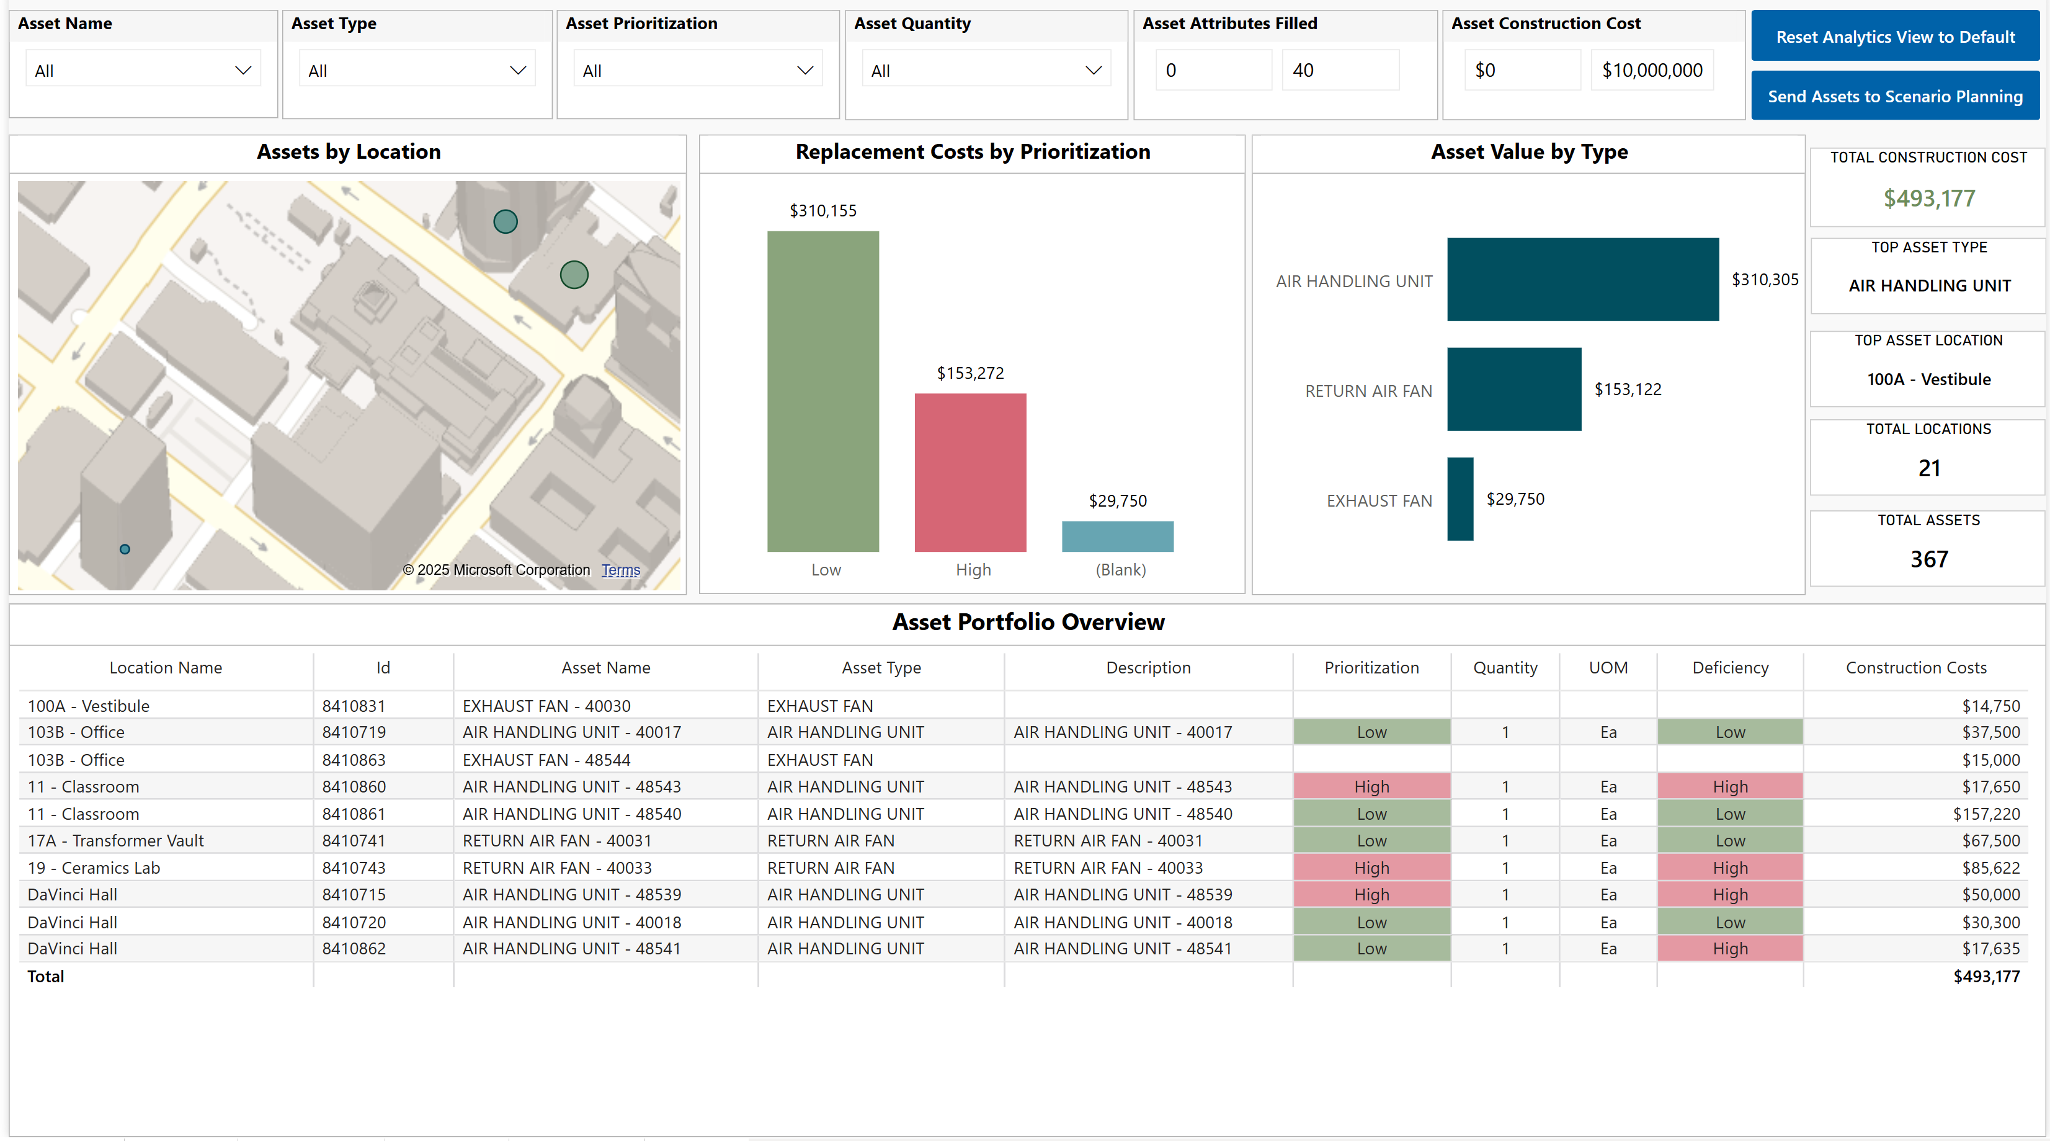This screenshot has height=1141, width=2050.
Task: Click the green Low bar in Replacement Costs
Action: 823,391
